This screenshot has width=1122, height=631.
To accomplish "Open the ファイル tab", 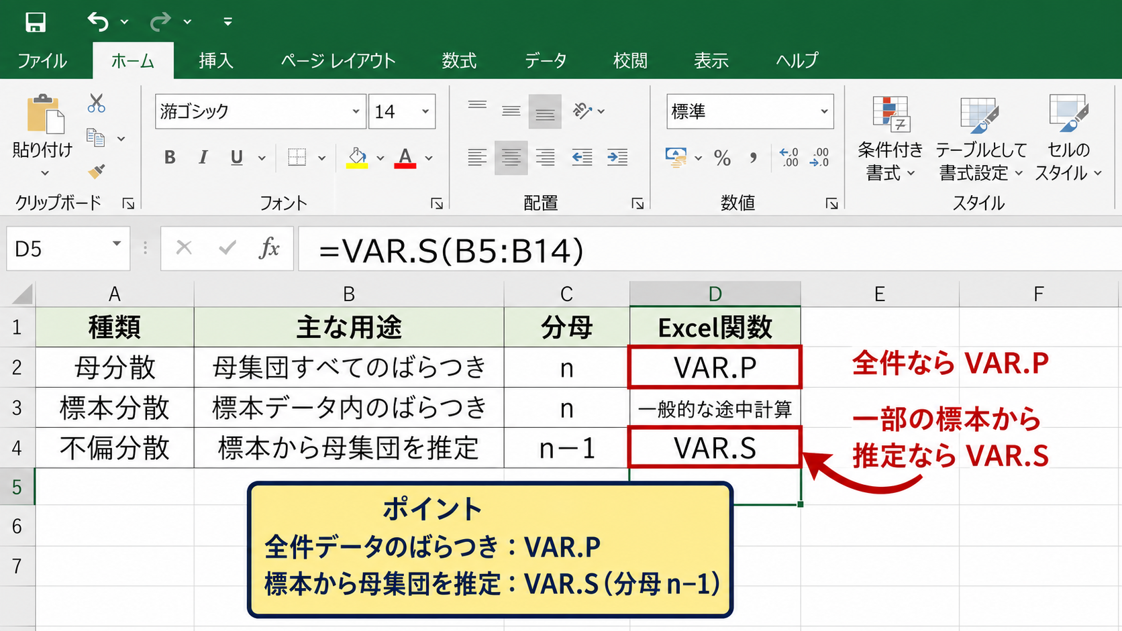I will click(42, 61).
